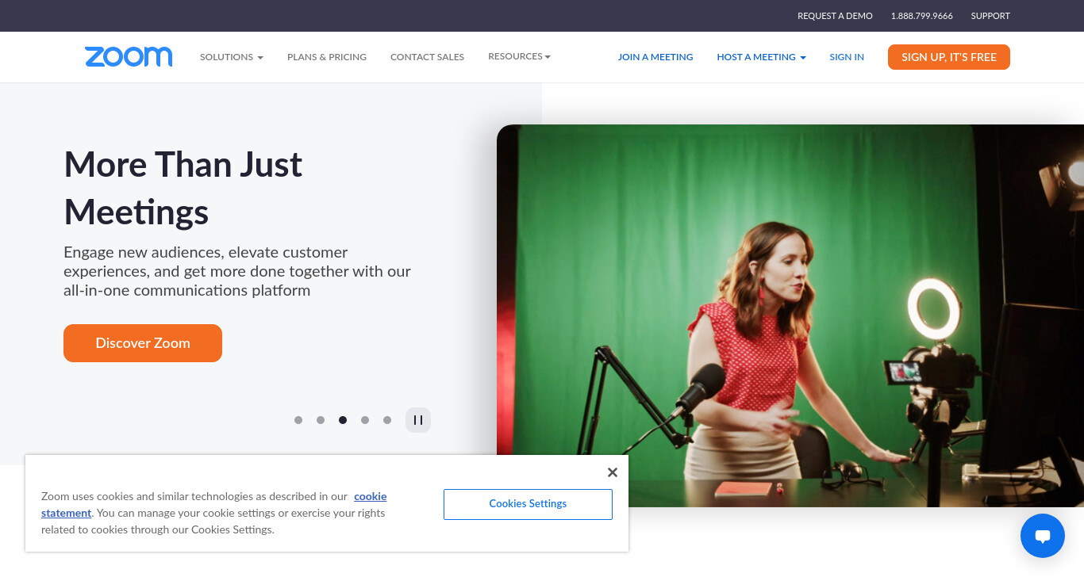Go to Contact Sales

point(427,57)
